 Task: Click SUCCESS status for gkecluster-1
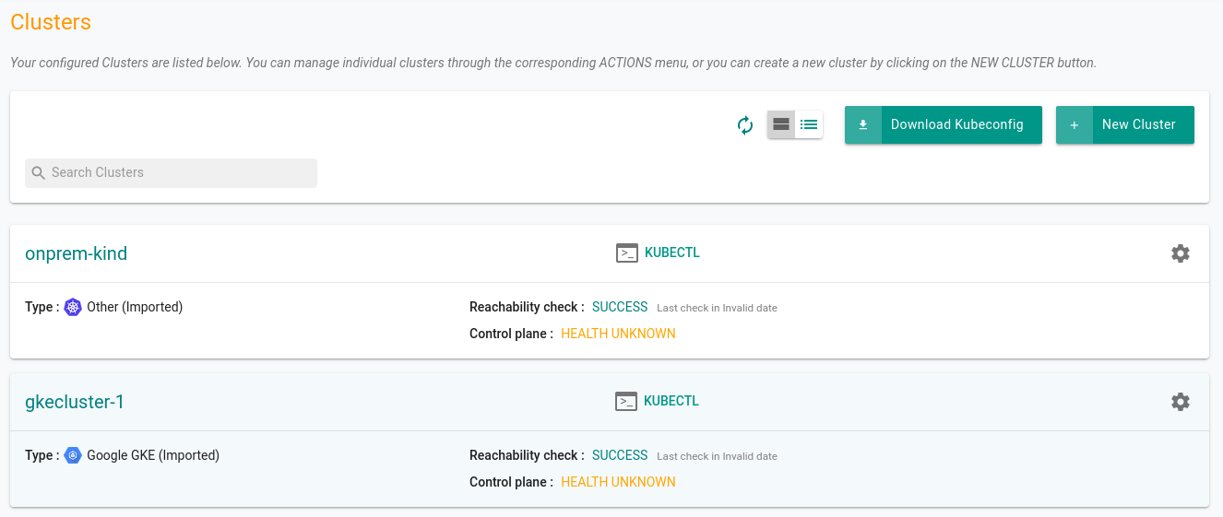click(620, 455)
